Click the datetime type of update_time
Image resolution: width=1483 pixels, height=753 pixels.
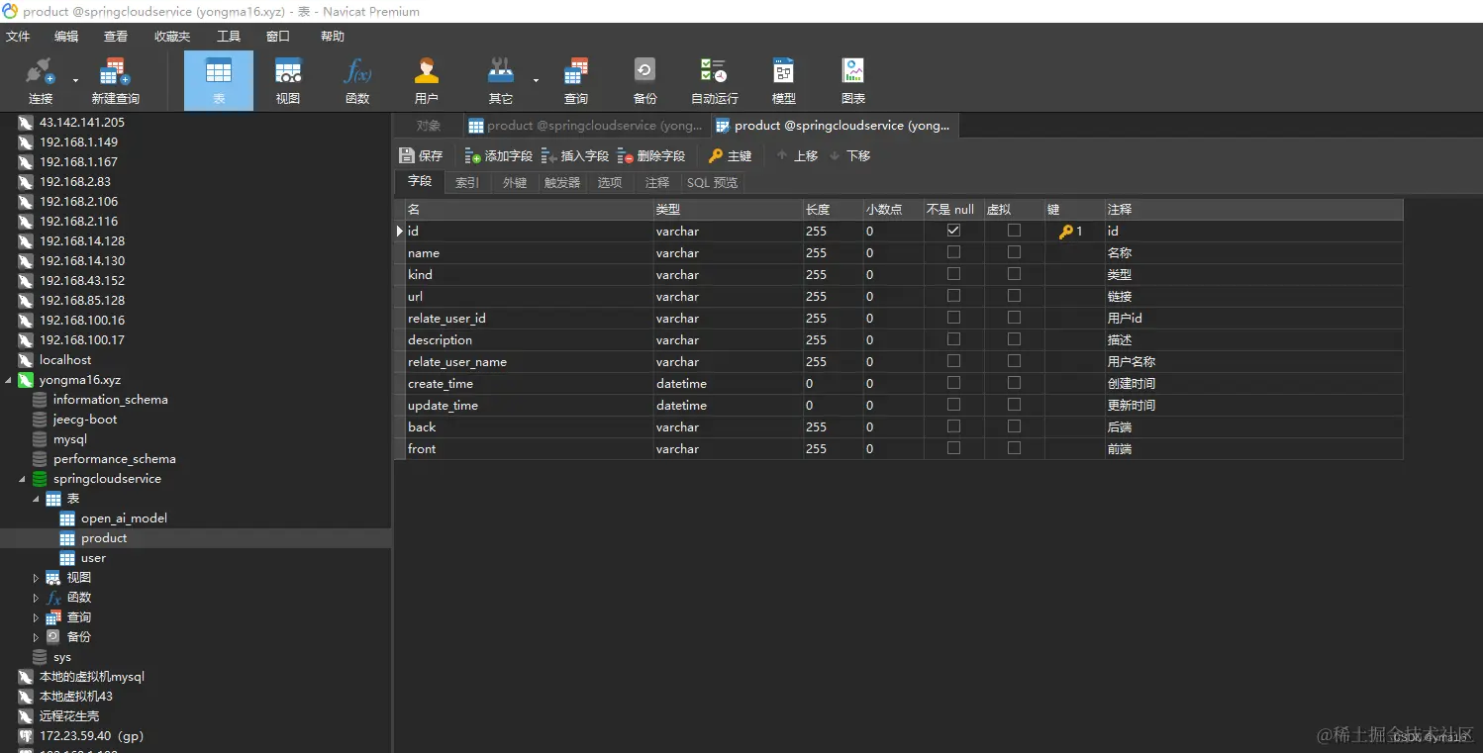728,406
